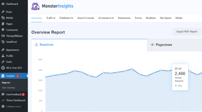
Task: Click the Appearance paintbrush icon
Action: point(3,50)
